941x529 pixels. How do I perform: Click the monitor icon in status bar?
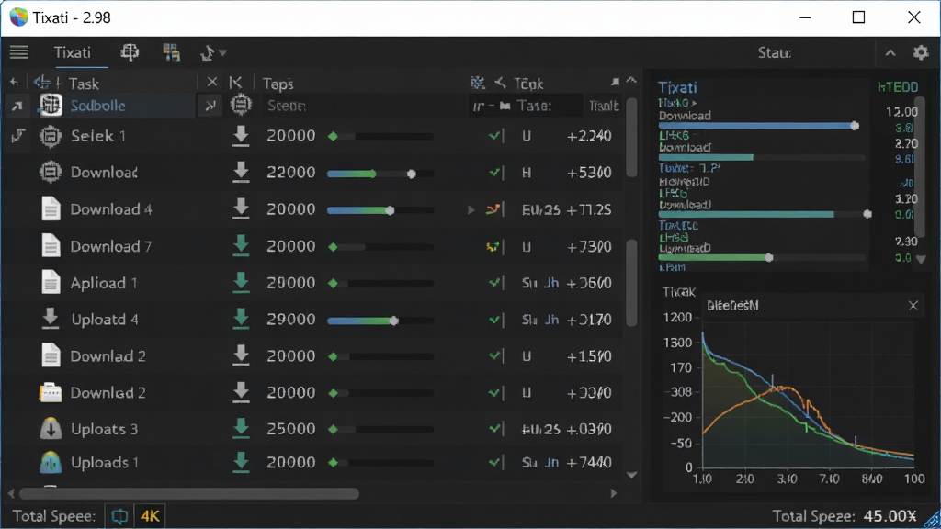119,516
